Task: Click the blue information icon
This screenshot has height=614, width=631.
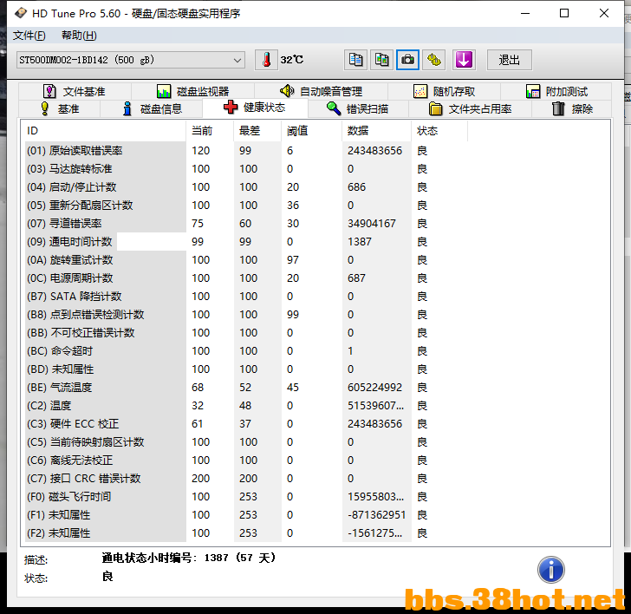Action: coord(551,570)
